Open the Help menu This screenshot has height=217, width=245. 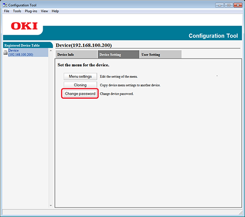(55, 11)
